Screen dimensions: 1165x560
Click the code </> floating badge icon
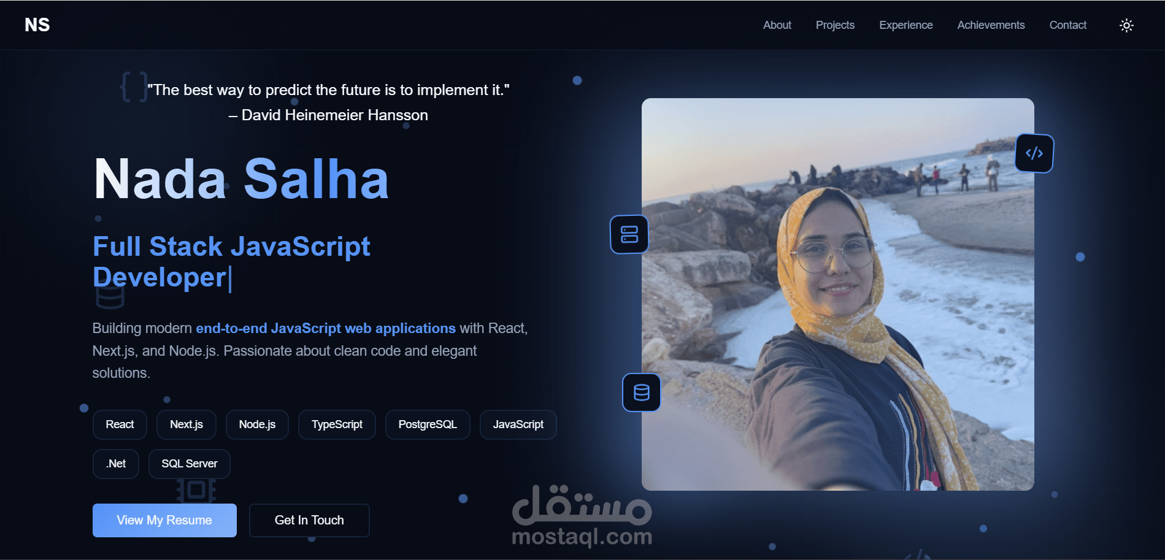coord(1034,153)
